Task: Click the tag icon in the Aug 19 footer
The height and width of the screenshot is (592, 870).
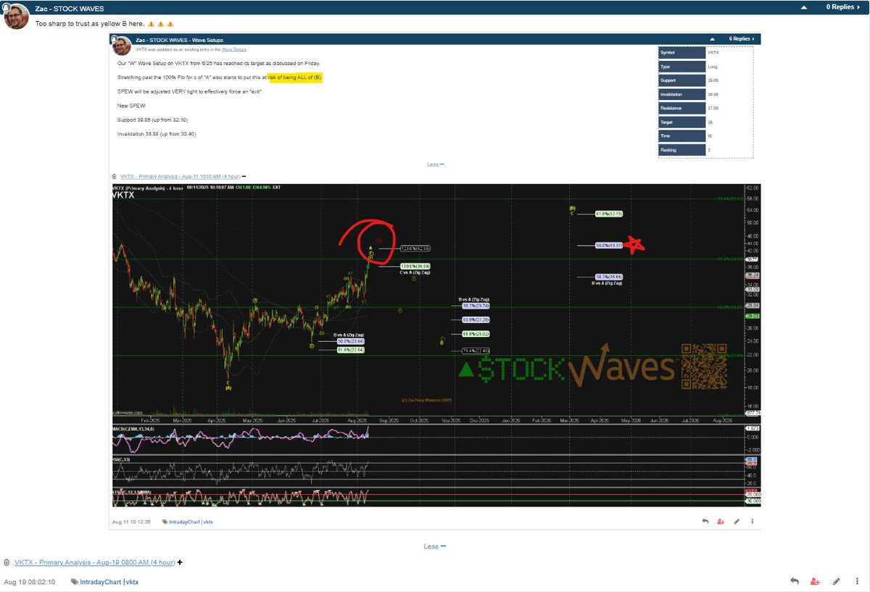Action: pyautogui.click(x=74, y=582)
